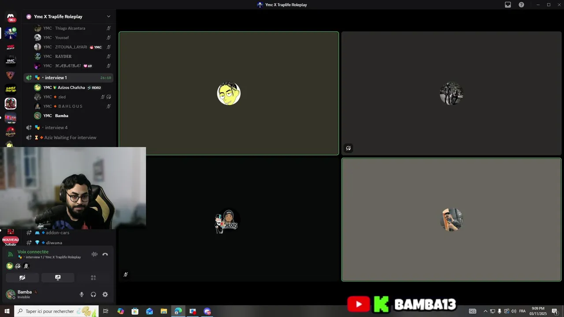Open user settings gear
The width and height of the screenshot is (564, 317).
point(105,295)
